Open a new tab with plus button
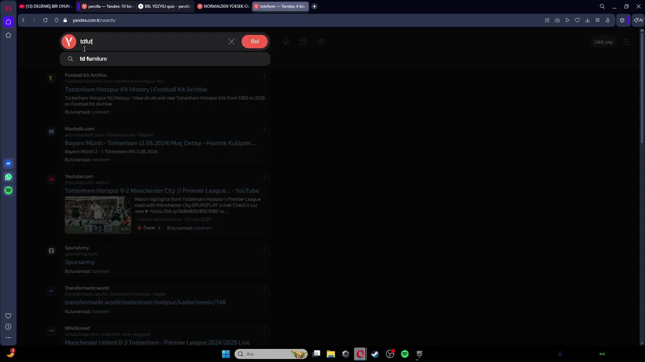 point(314,7)
